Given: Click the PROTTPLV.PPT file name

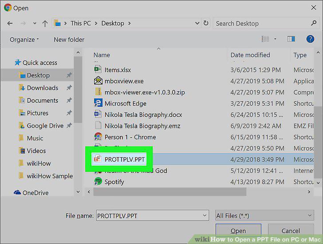Looking at the screenshot, I should pyautogui.click(x=125, y=159).
